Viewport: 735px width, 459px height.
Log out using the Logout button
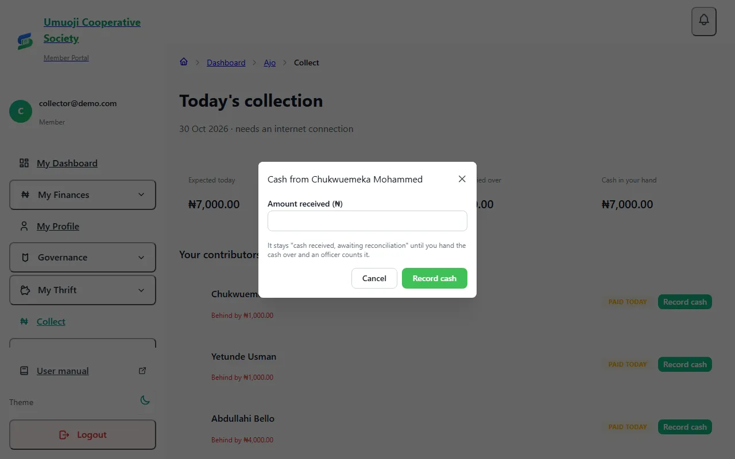click(83, 435)
